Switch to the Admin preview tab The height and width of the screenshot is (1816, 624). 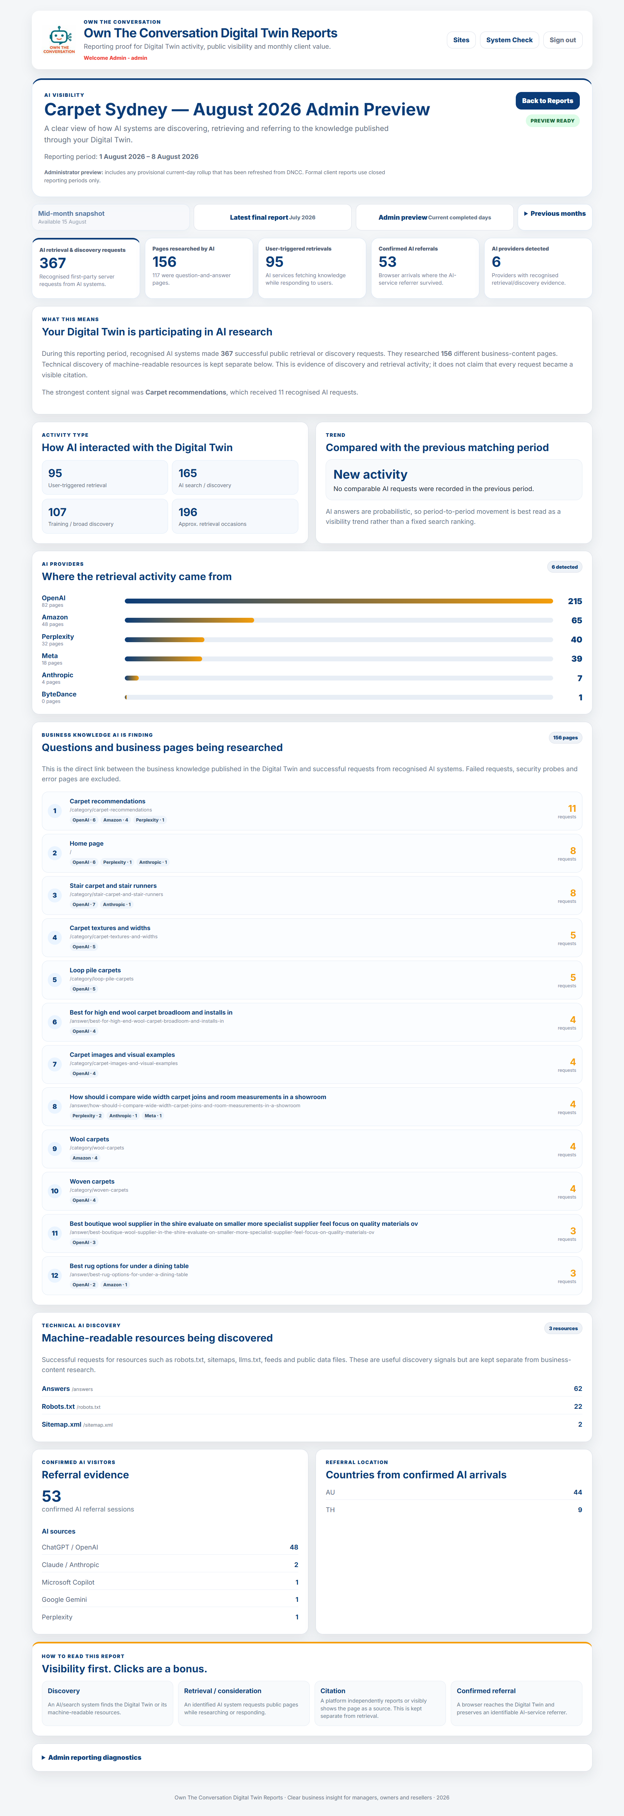434,217
